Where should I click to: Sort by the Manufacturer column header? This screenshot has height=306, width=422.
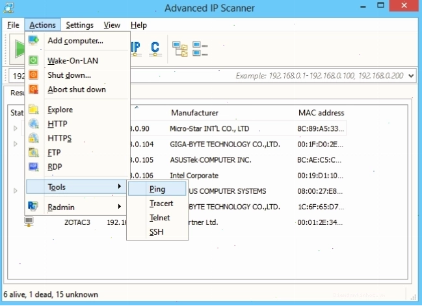pos(194,113)
